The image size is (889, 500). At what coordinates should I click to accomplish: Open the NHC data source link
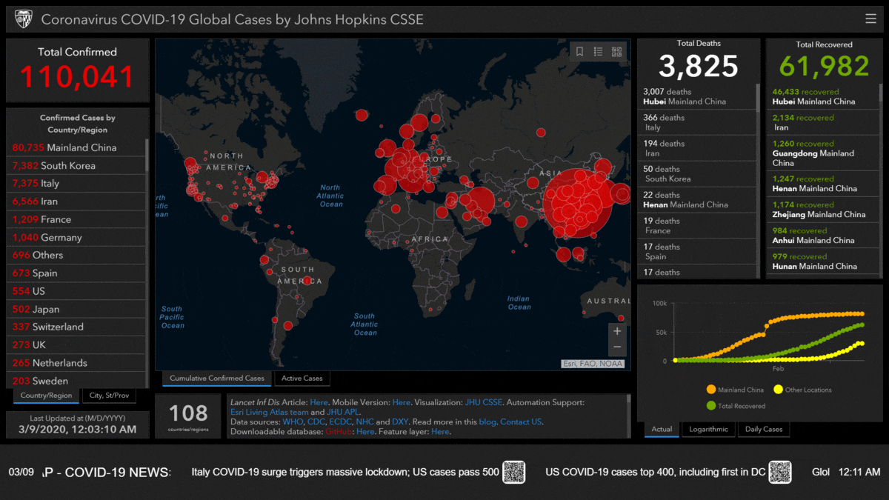click(365, 421)
